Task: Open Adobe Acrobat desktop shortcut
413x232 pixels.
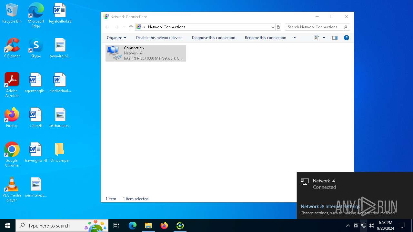Action: 12,85
